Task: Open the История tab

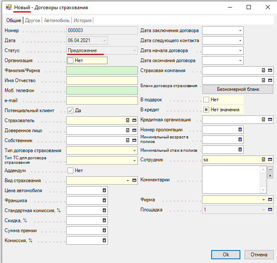Action: click(x=83, y=20)
